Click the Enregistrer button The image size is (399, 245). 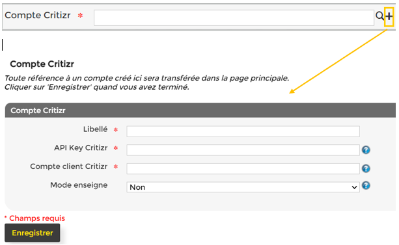(33, 233)
